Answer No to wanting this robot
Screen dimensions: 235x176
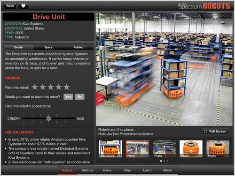(x=80, y=97)
